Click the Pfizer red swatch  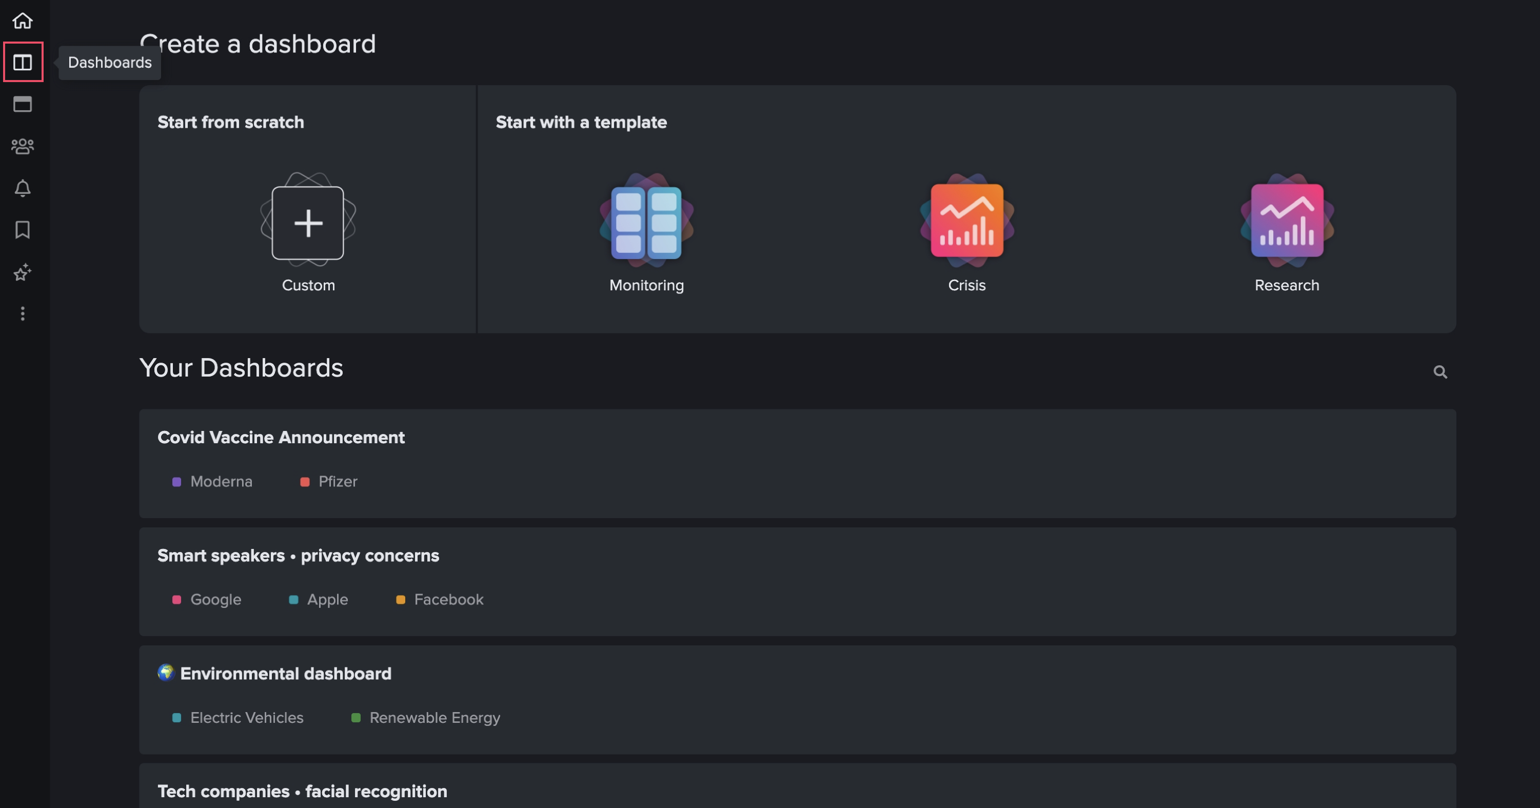tap(305, 482)
